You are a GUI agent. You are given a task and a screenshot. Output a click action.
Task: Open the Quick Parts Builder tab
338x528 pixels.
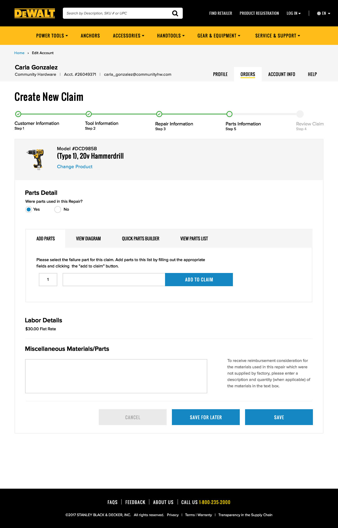click(x=140, y=239)
